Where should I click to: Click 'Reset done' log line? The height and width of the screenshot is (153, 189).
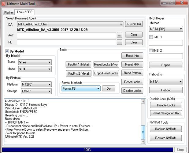tap(12, 119)
